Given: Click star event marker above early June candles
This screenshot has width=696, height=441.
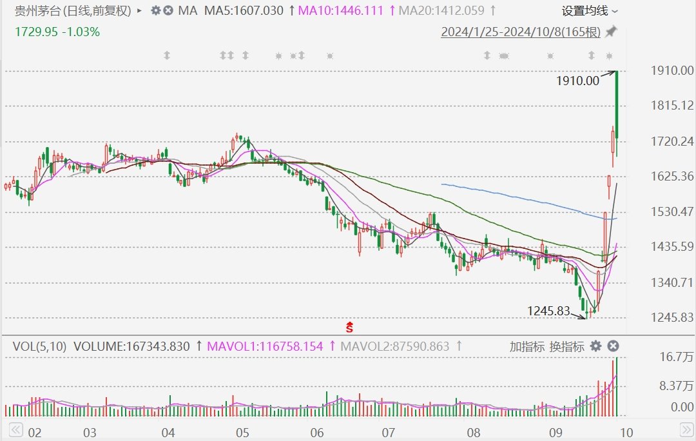Looking at the screenshot, I should pos(330,56).
